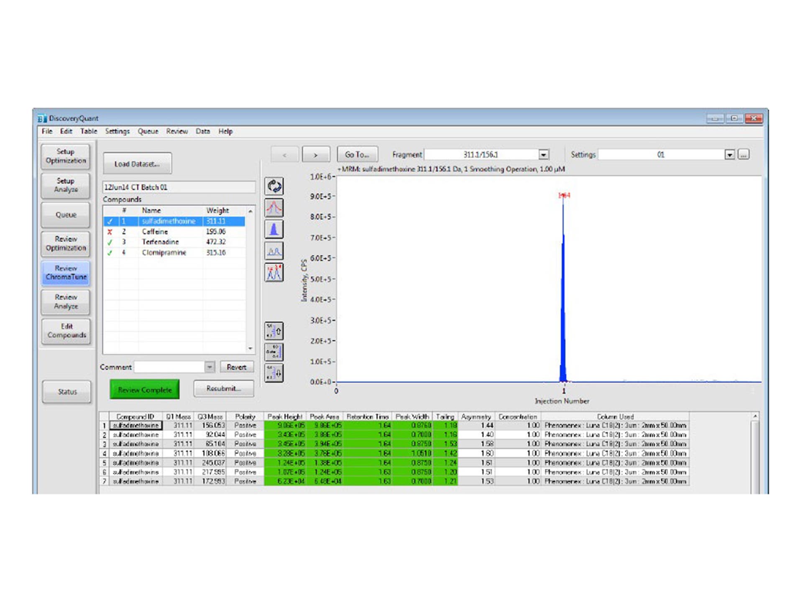This screenshot has width=803, height=602.
Task: Toggle the green check for Terfenadine
Action: [x=110, y=242]
